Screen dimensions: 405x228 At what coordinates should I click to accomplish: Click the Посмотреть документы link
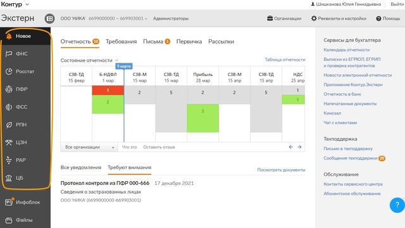coord(281,170)
